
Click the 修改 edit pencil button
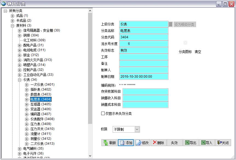[142, 143]
